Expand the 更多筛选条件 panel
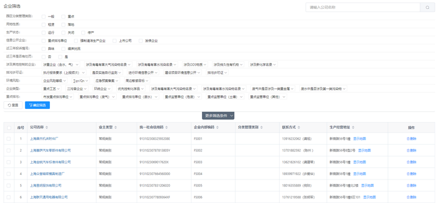The width and height of the screenshot is (439, 203). point(218,115)
